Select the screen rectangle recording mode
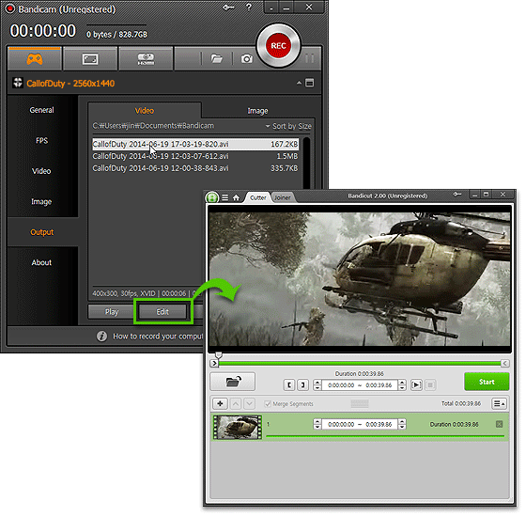526x517 pixels. point(90,59)
